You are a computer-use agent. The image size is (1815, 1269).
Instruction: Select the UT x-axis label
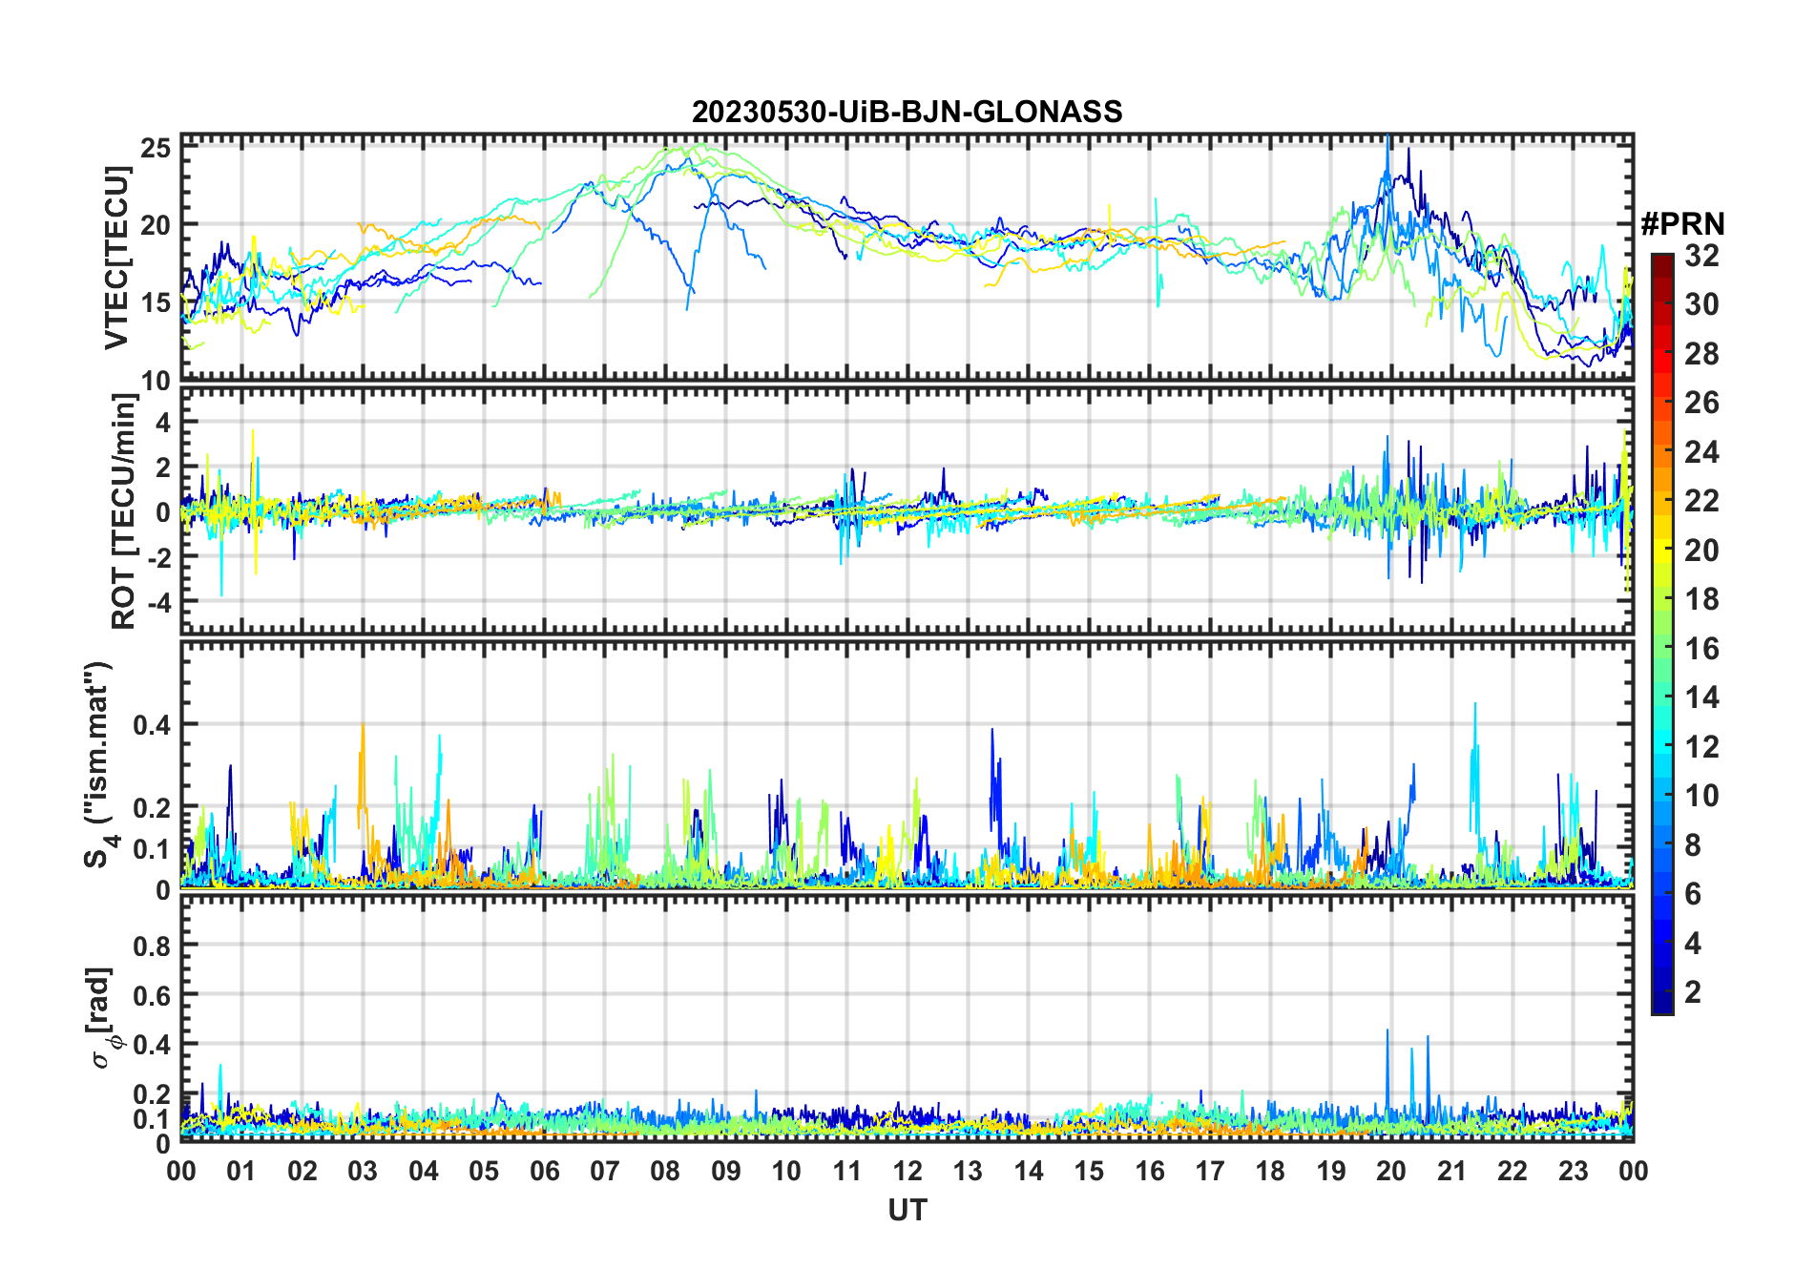pyautogui.click(x=907, y=1211)
